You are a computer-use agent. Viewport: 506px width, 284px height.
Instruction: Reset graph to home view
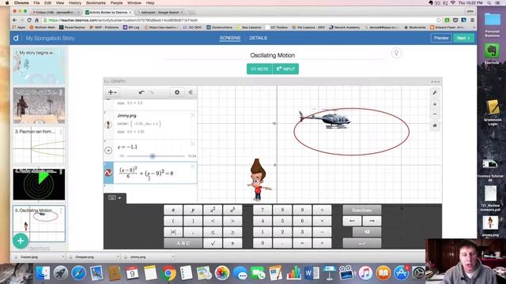click(x=435, y=125)
